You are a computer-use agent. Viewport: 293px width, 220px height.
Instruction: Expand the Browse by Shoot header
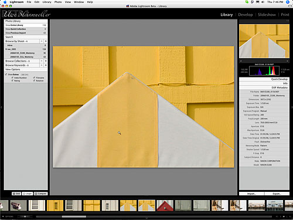click(22, 41)
